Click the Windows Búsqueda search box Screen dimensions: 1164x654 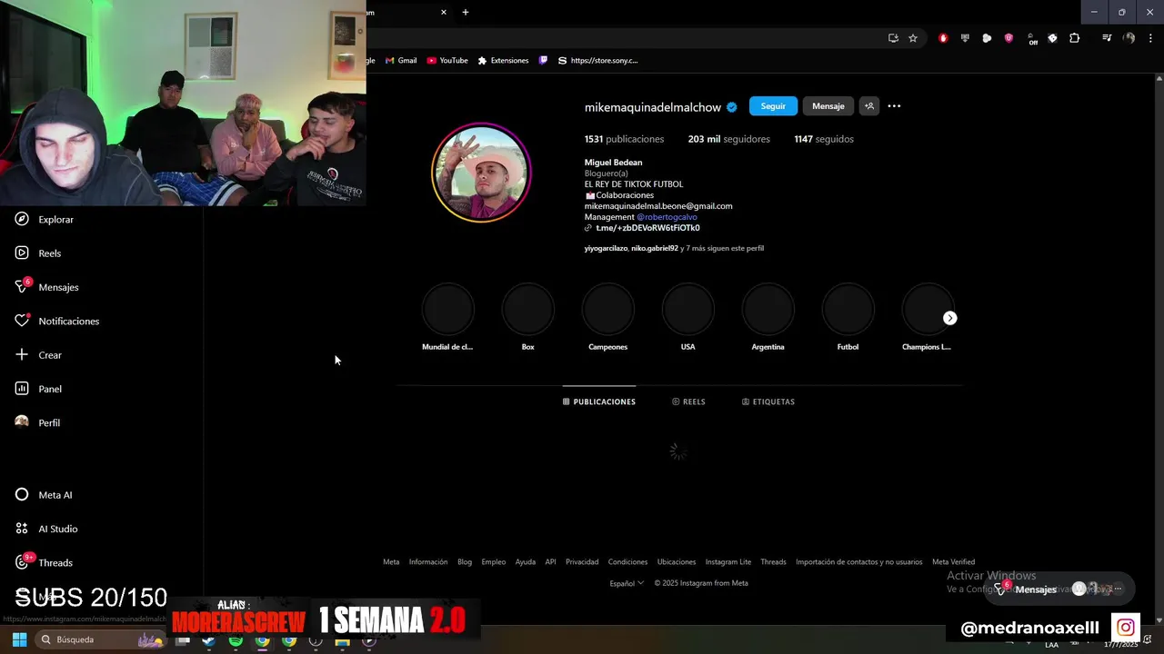tap(100, 639)
